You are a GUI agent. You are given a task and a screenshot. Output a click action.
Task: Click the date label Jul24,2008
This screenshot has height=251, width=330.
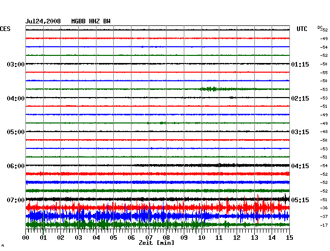[43, 21]
